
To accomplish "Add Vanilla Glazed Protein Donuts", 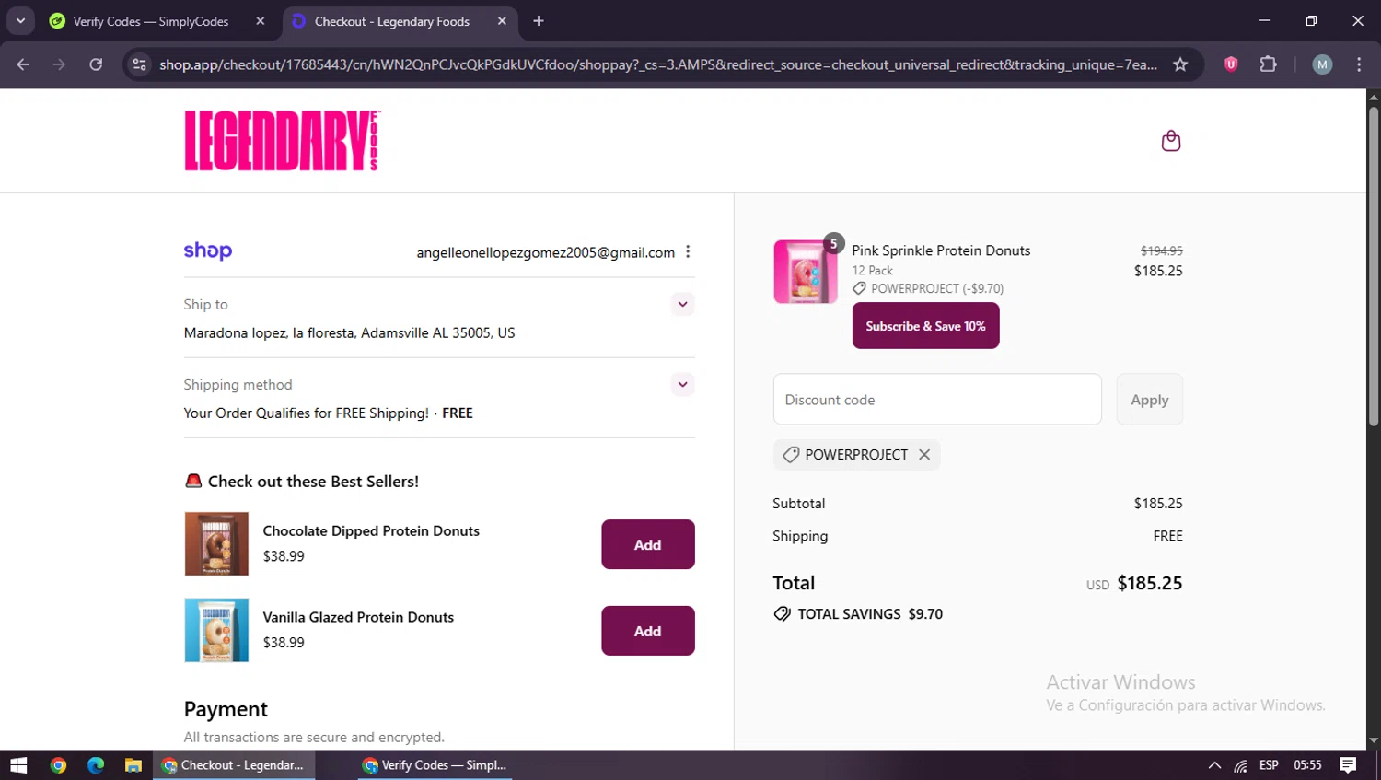I will [648, 631].
